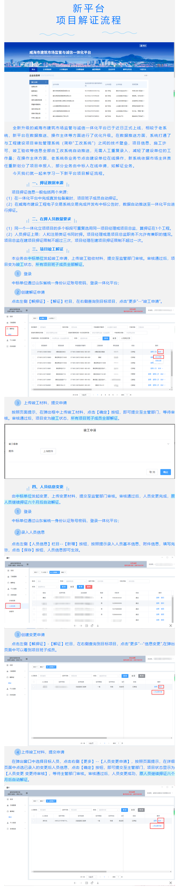179x888 pixels.
Task: Click back arrow icon below 人员信息 table
Action: click(x=75, y=626)
